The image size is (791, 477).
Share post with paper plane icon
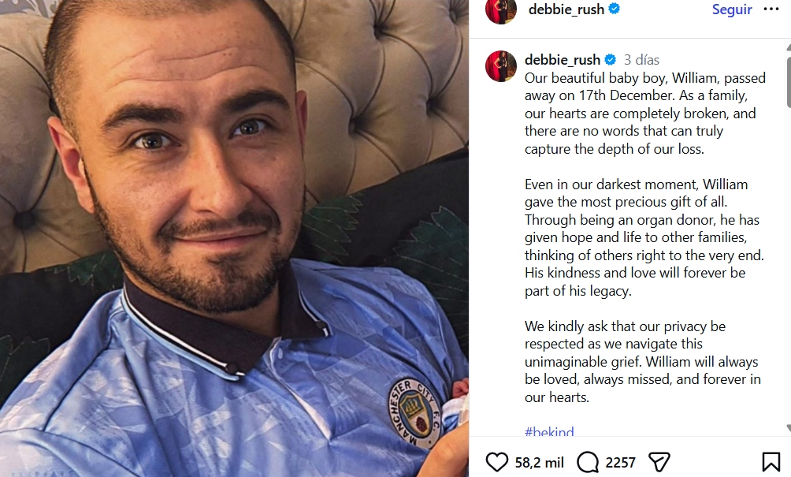coord(659,462)
